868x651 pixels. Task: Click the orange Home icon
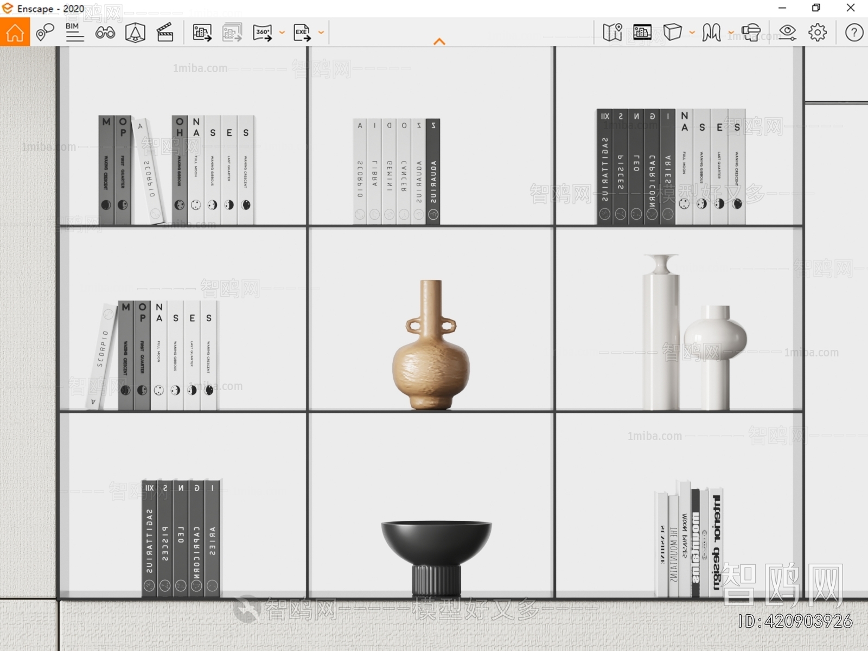15,32
